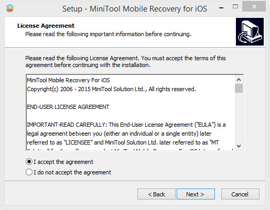Cancel the installation setup
The width and height of the screenshot is (270, 210).
pyautogui.click(x=240, y=194)
